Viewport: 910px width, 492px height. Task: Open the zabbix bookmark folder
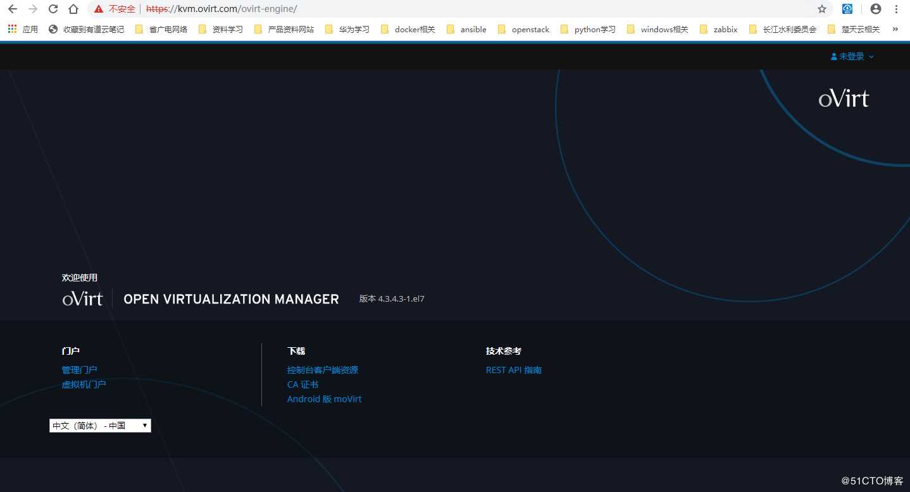point(718,29)
